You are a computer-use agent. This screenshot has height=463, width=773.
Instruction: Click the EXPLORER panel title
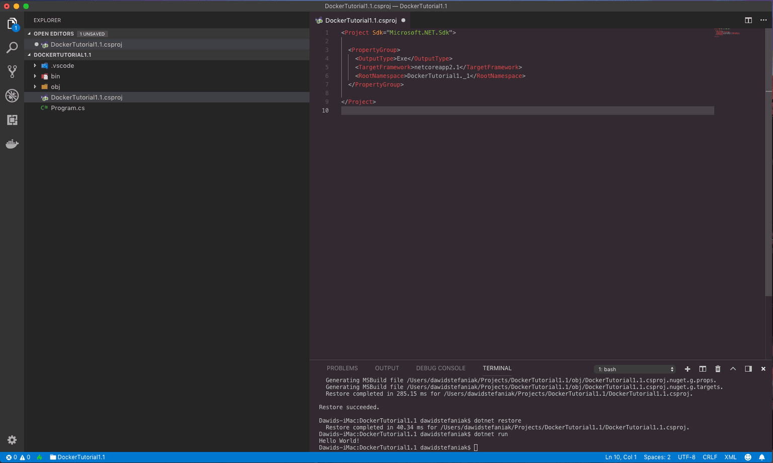click(47, 21)
